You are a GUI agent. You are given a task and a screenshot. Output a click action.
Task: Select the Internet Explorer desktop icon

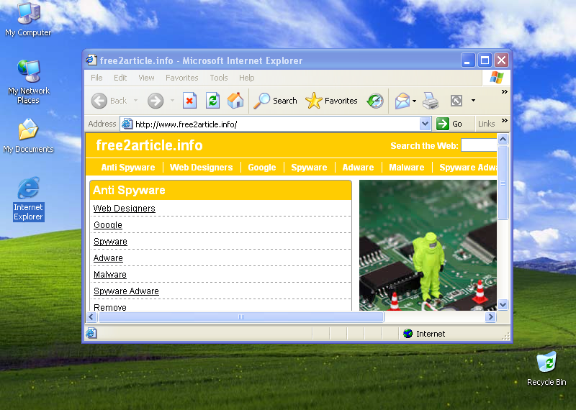click(28, 199)
